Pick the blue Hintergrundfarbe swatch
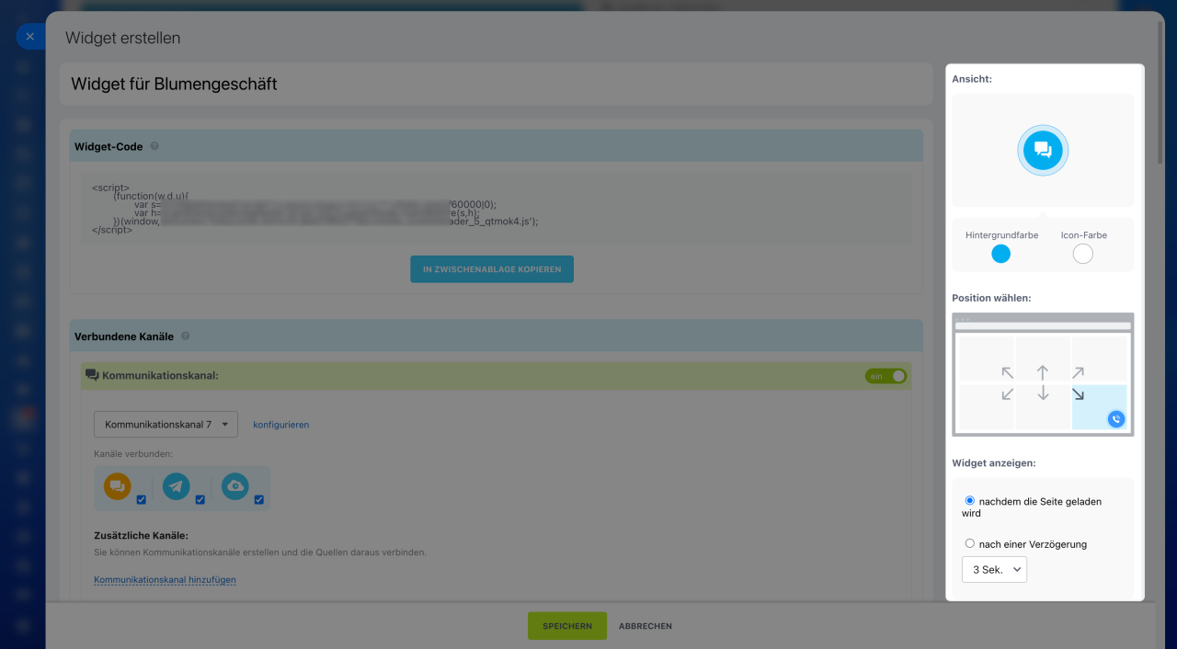 pyautogui.click(x=1001, y=254)
